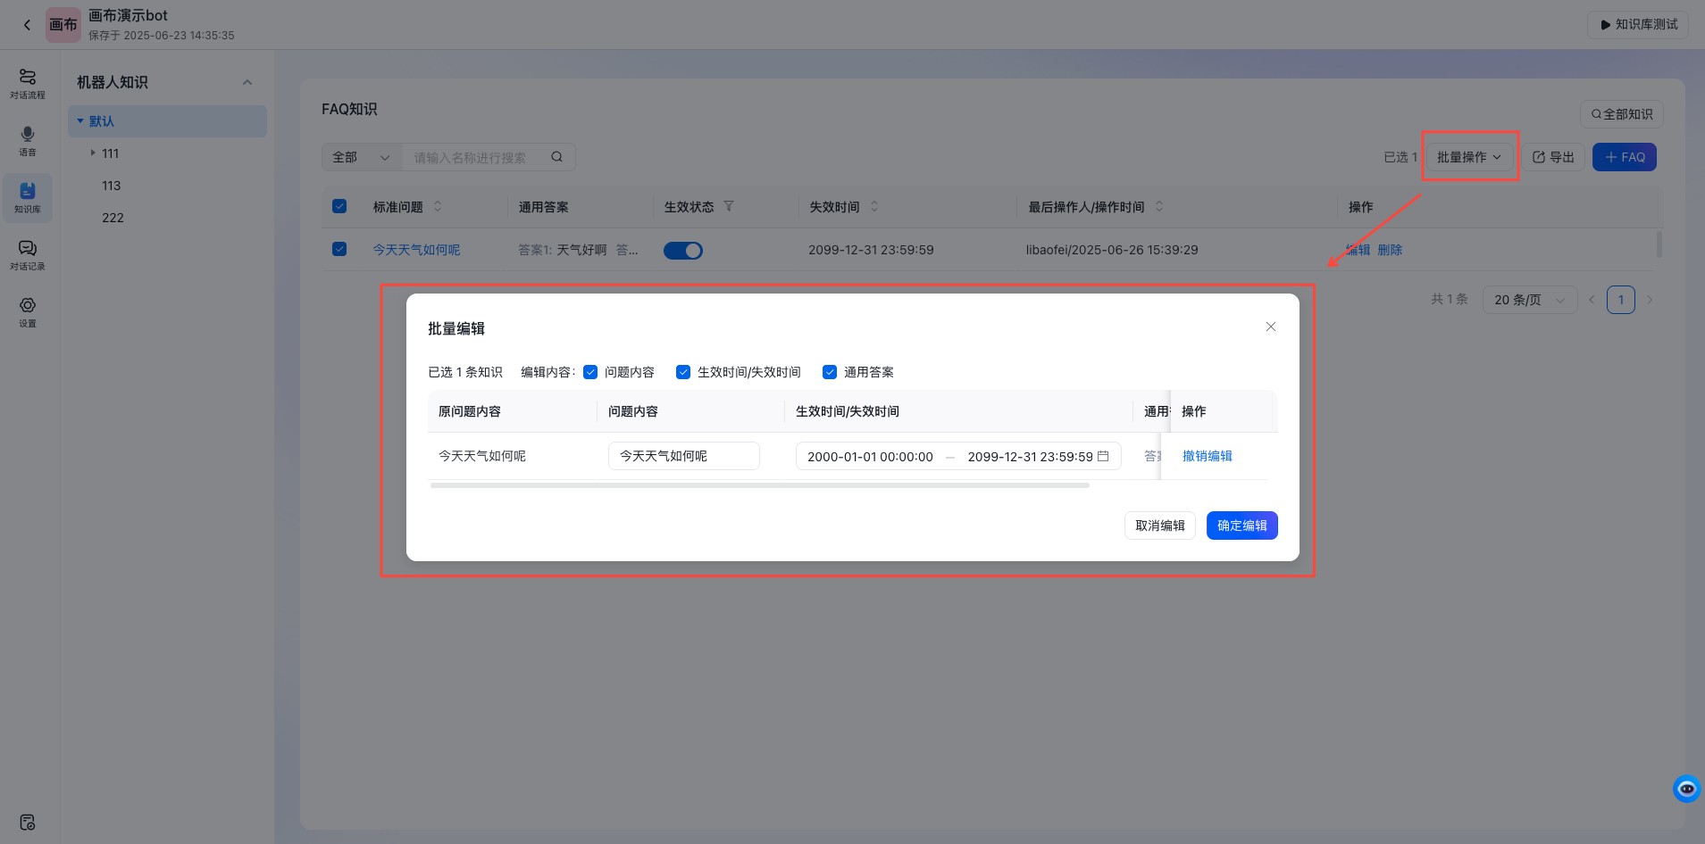Uncheck the 通用答案 checkbox
The image size is (1705, 844).
[x=831, y=372]
